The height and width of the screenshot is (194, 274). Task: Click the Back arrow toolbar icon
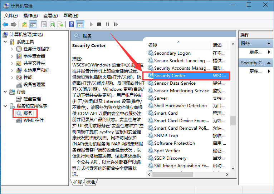tap(5, 24)
